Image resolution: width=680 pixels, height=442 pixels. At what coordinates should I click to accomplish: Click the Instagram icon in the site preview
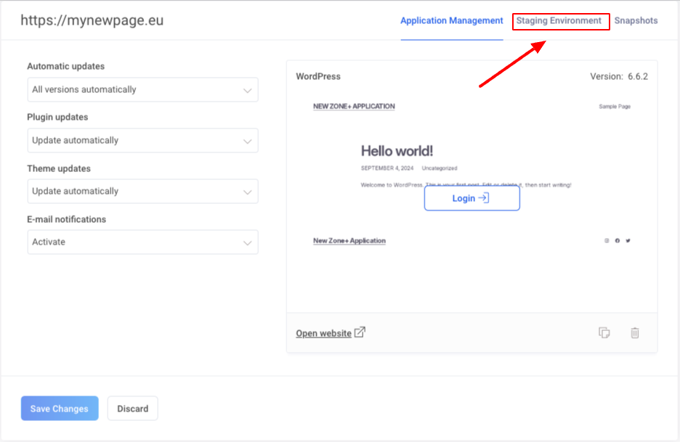[x=607, y=241]
